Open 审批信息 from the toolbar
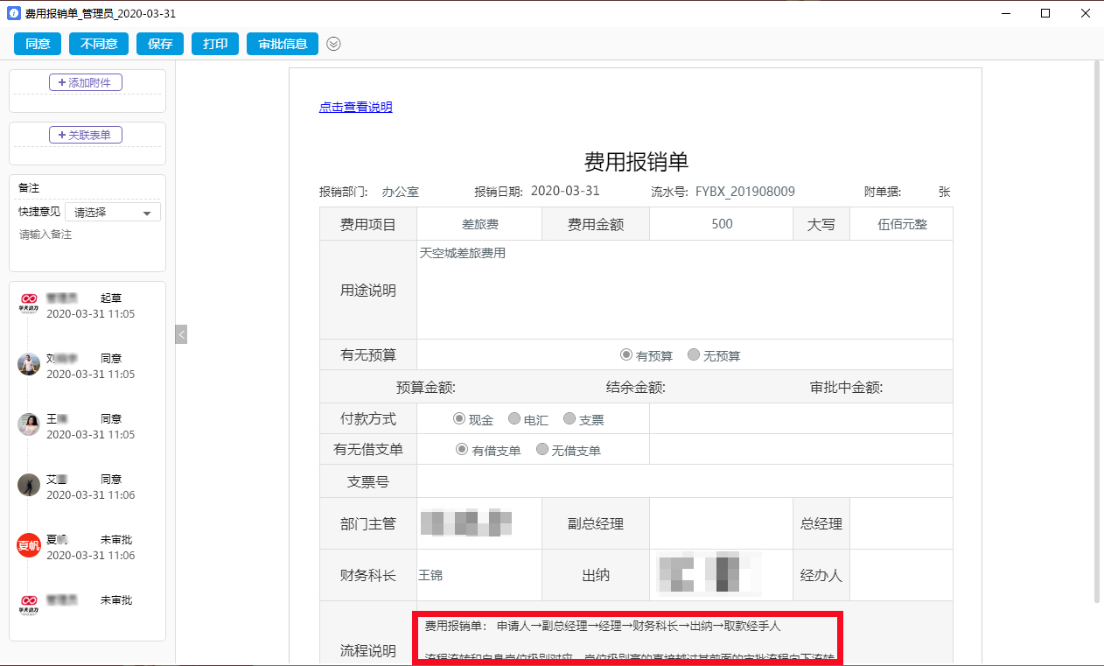Screen dimensions: 1104x666 (x=282, y=43)
